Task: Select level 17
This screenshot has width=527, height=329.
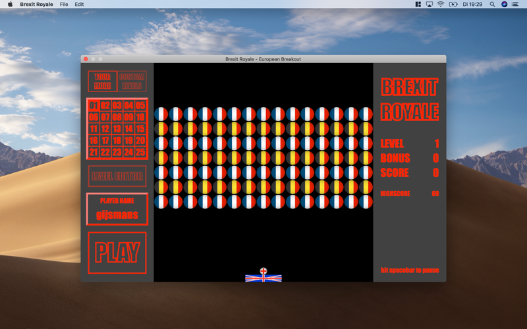Action: coord(105,140)
